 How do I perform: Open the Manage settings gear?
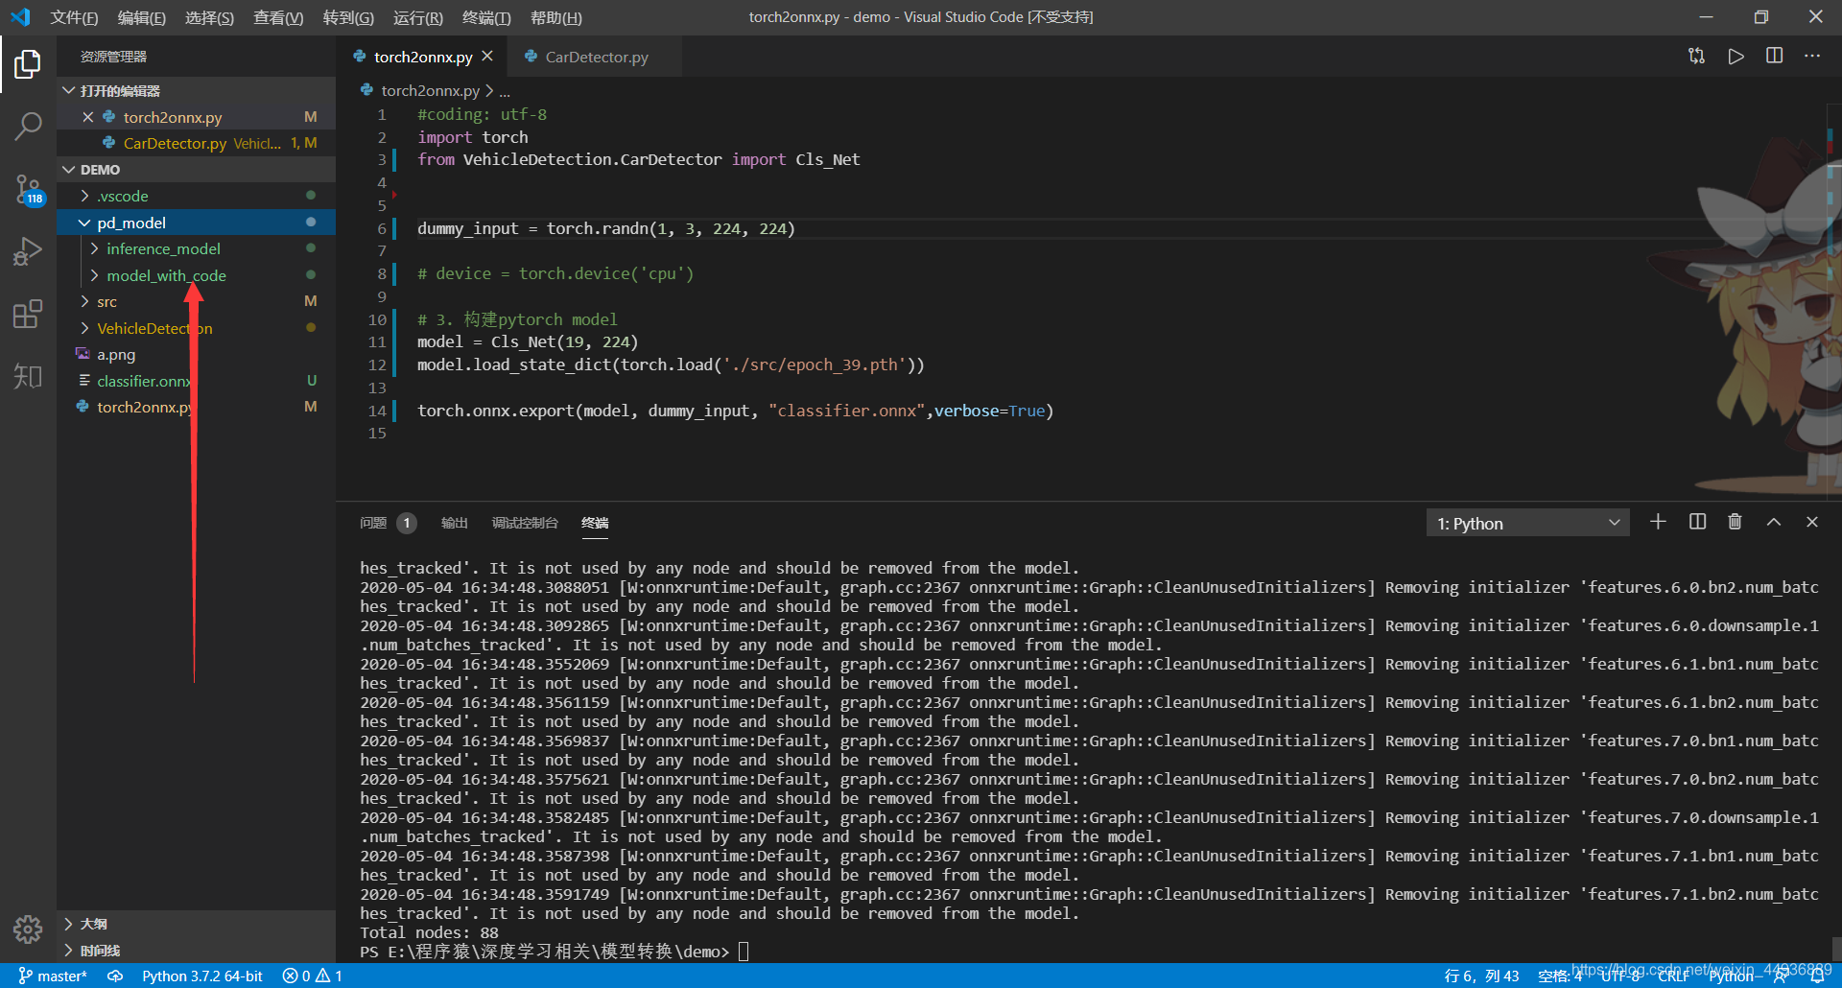pyautogui.click(x=28, y=929)
